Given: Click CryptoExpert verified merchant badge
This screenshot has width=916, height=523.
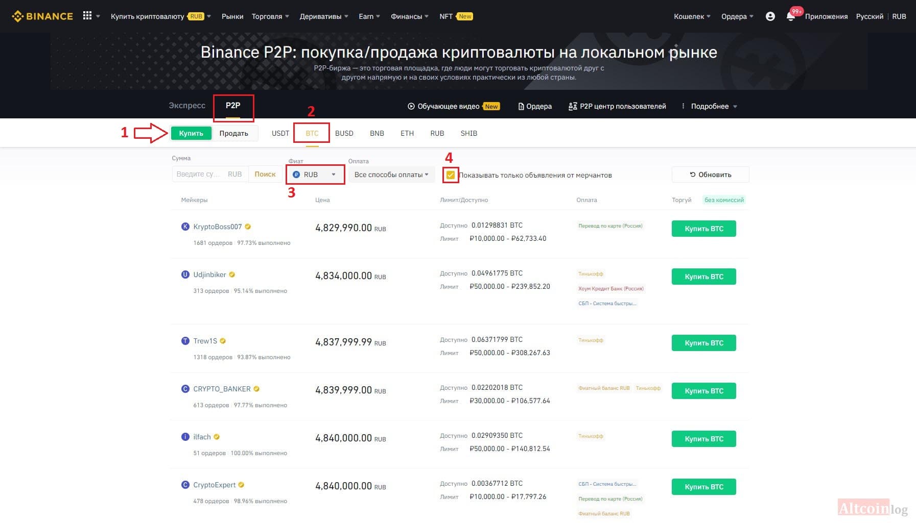Looking at the screenshot, I should click(241, 485).
